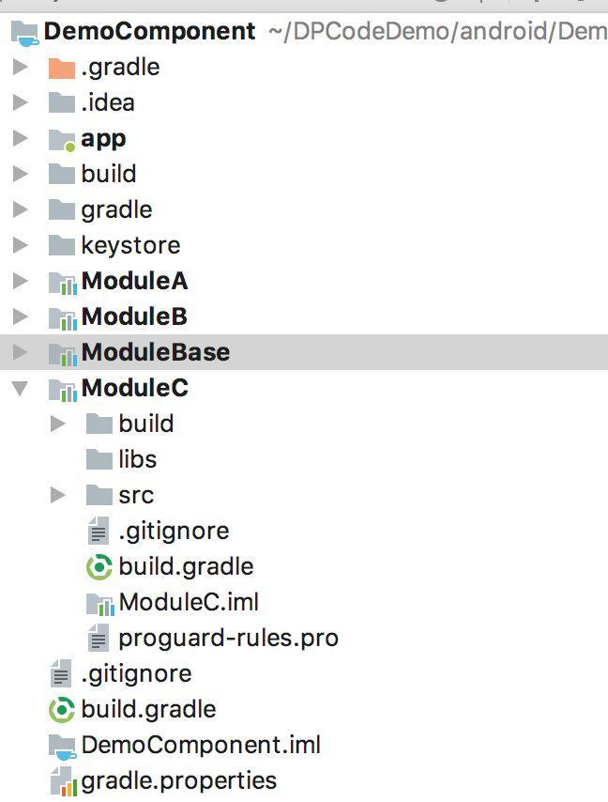The image size is (608, 802).
Task: Expand the keystore folder arrow
Action: (20, 246)
